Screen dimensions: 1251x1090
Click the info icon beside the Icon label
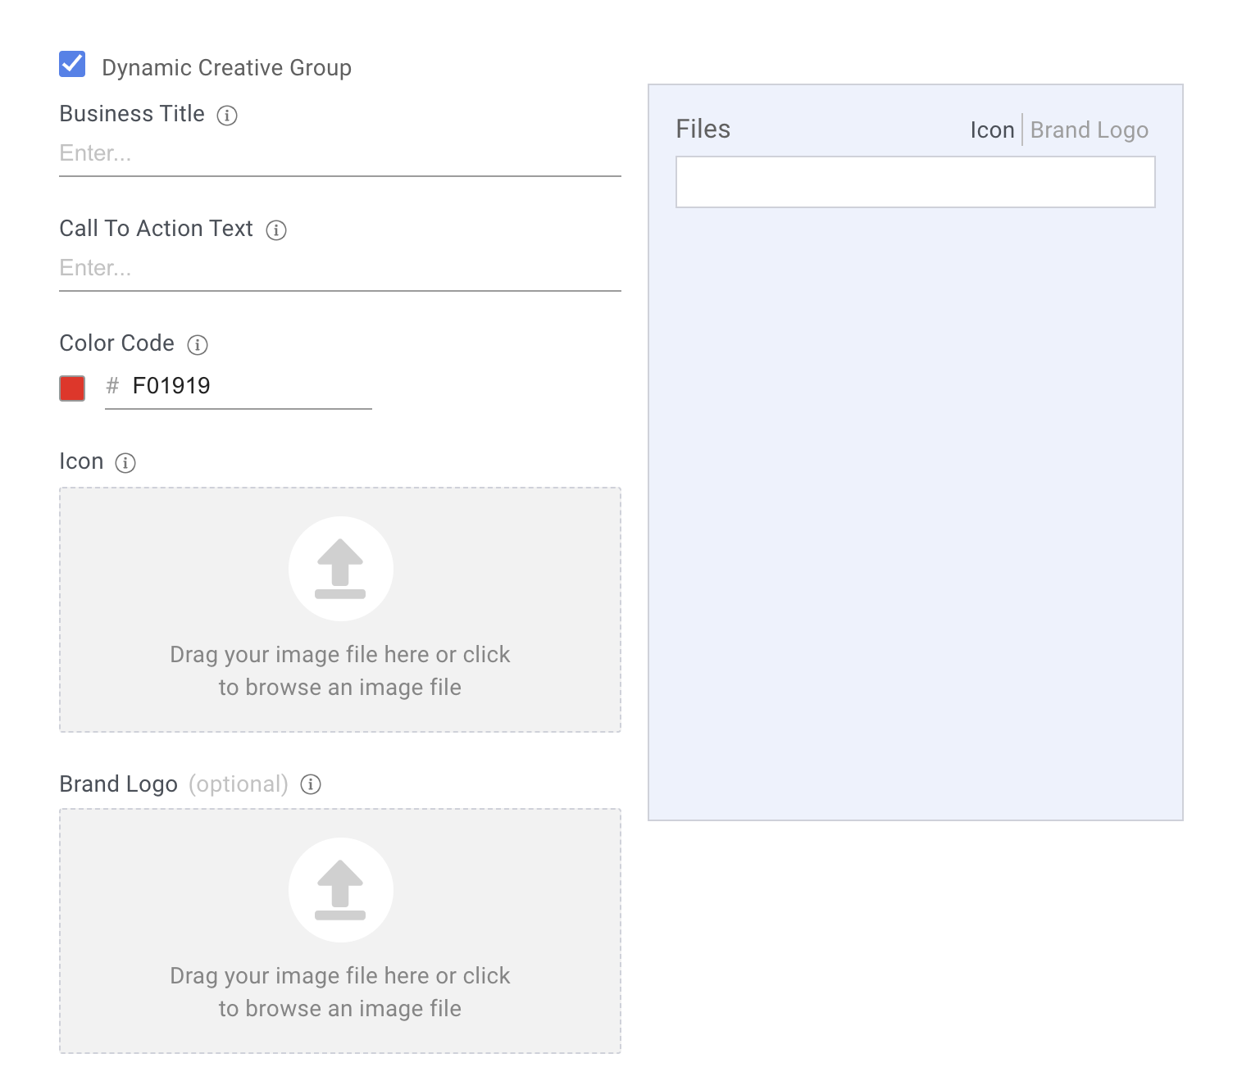[125, 463]
